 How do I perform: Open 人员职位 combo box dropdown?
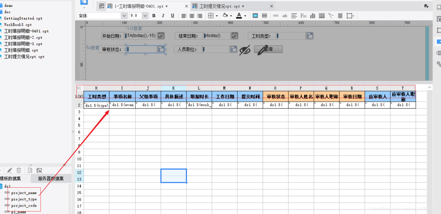tap(234, 49)
